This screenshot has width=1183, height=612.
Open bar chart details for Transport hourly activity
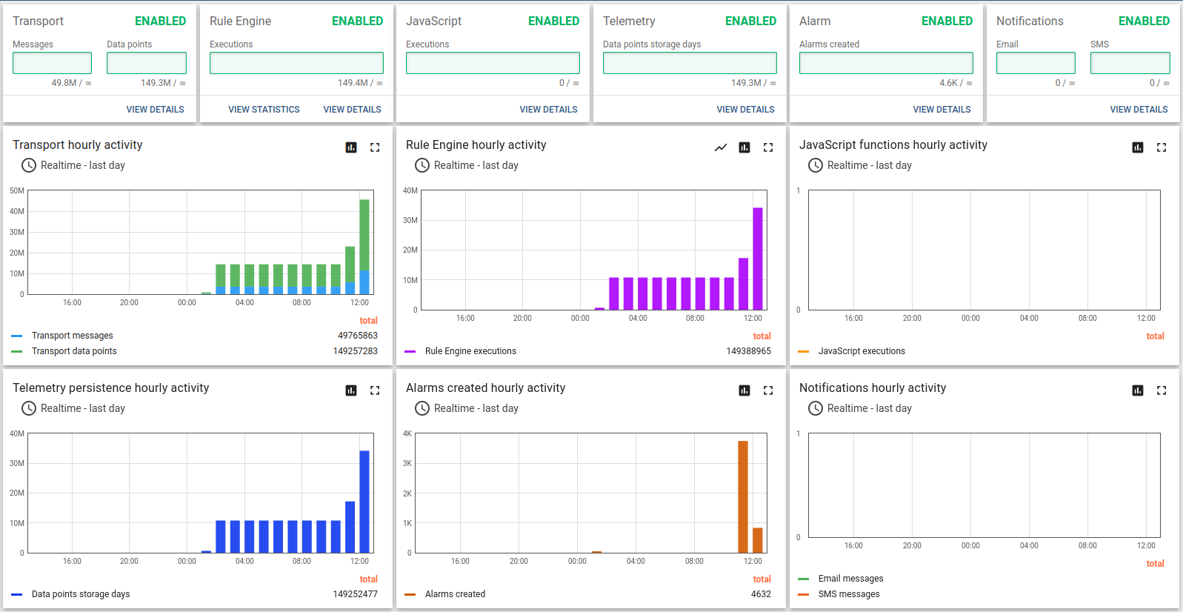(x=351, y=147)
